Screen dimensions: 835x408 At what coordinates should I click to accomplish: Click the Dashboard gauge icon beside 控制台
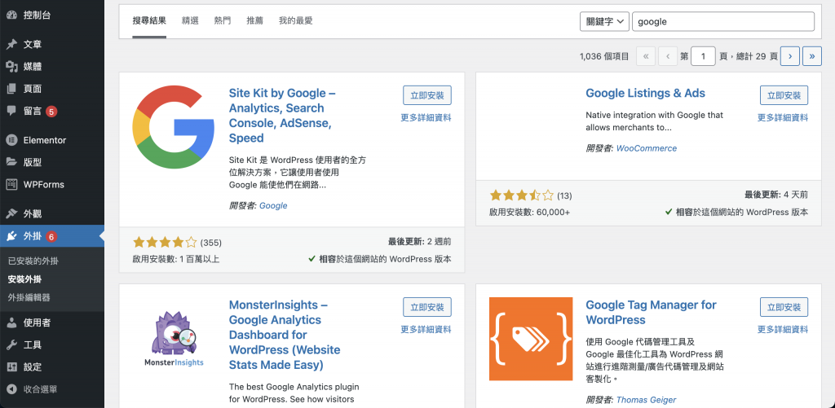pos(11,15)
